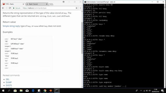
Task: Click 'type angkatan' terminal line
Action: tap(98, 82)
